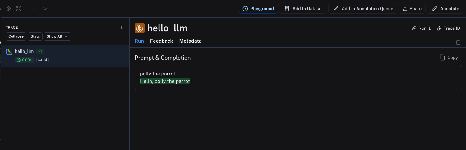Screen dimensions: 466x150
Task: Toggle the trace side panel layout icon
Action: click(x=121, y=28)
